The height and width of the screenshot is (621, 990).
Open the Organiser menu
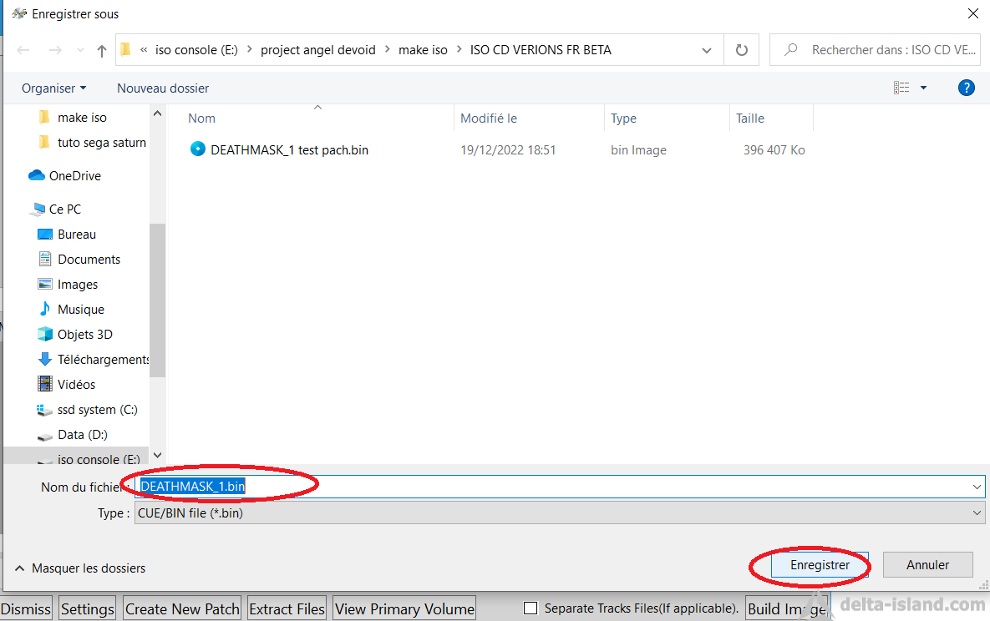[53, 88]
